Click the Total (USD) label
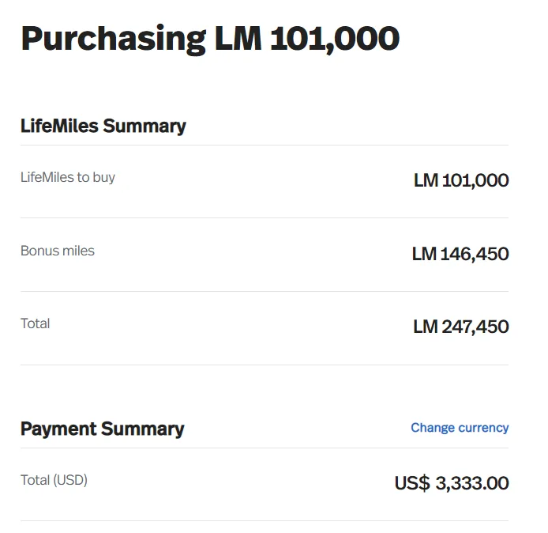This screenshot has height=533, width=548. coord(54,480)
